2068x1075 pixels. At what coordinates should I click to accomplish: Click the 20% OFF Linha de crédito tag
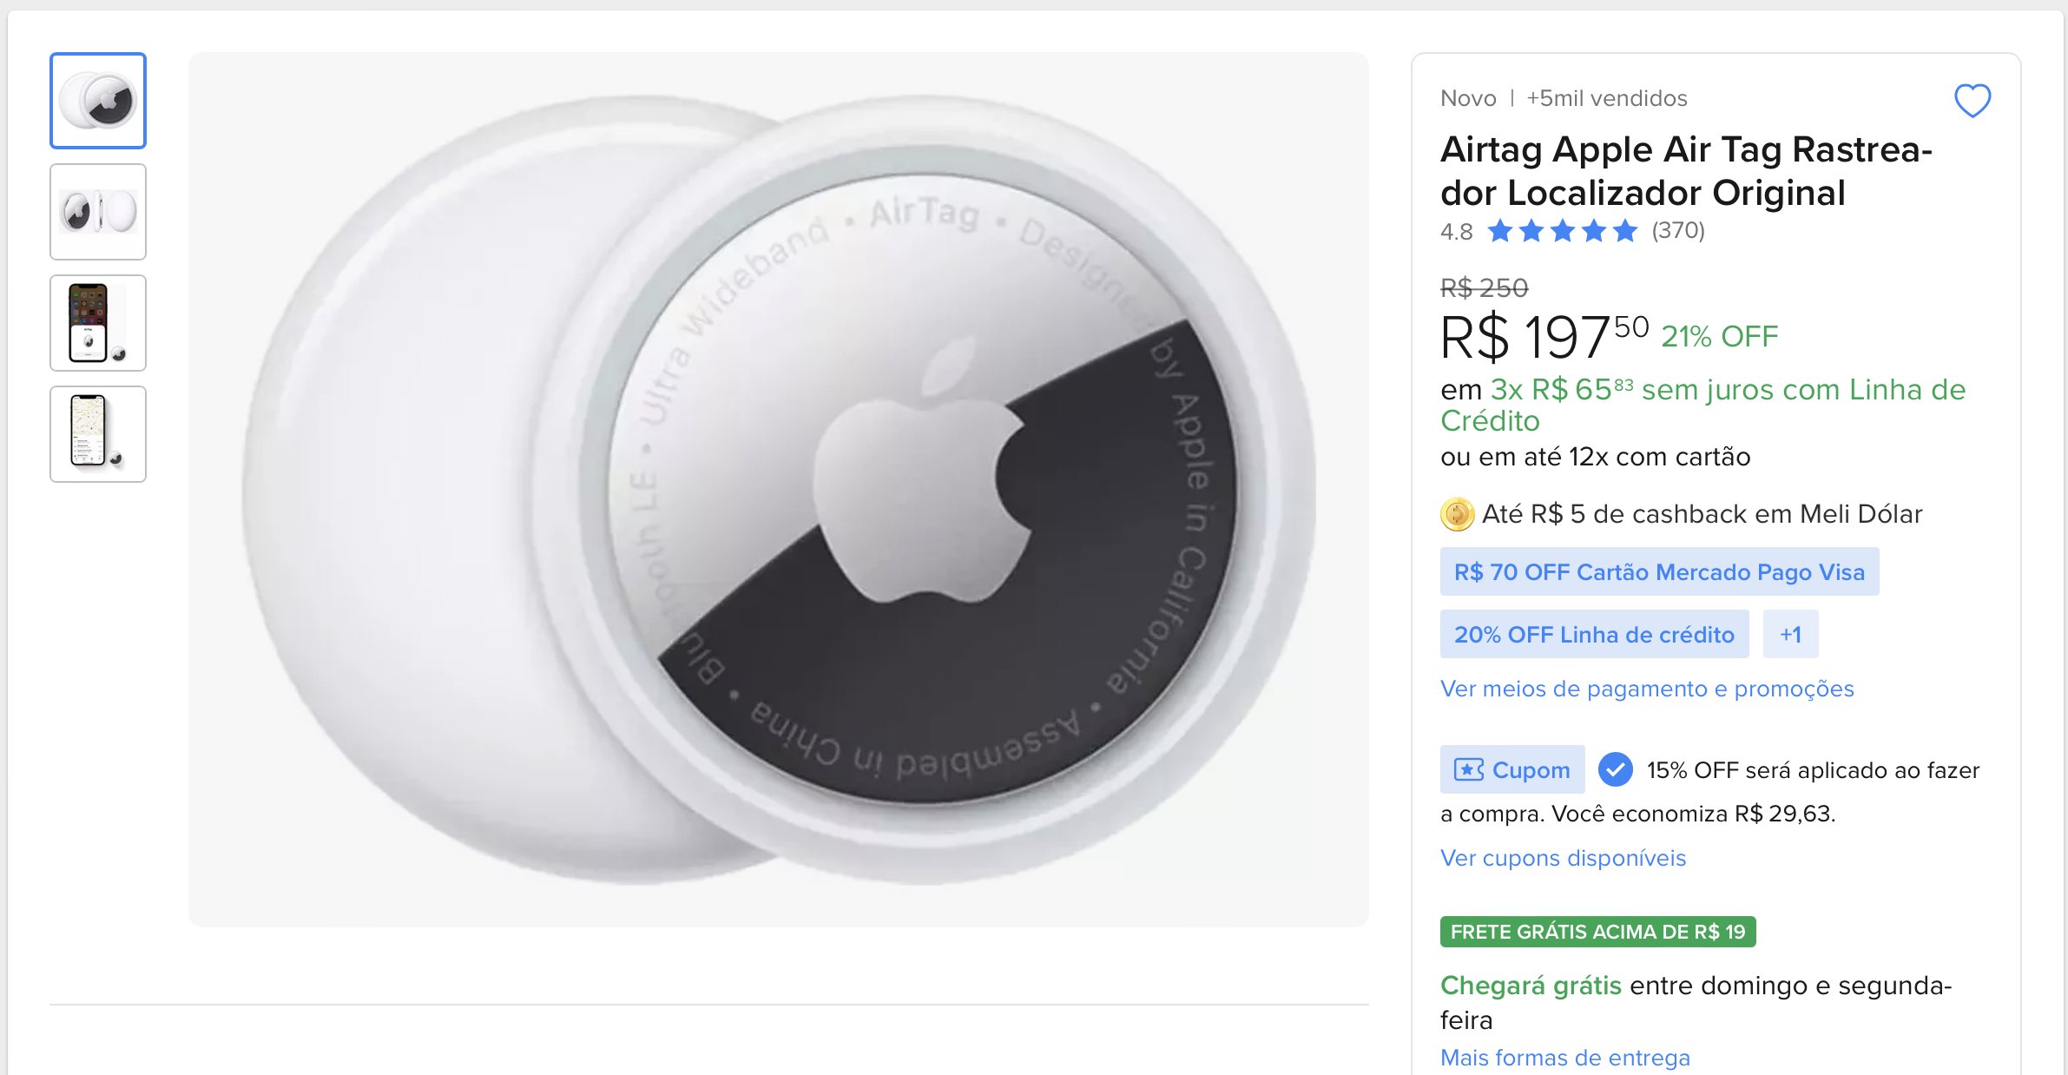[1594, 634]
